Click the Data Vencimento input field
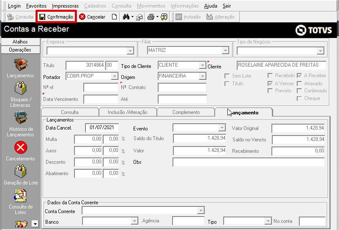This screenshot has width=339, height=230. point(101,99)
